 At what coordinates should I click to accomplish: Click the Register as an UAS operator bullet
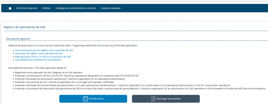[x=49, y=73]
